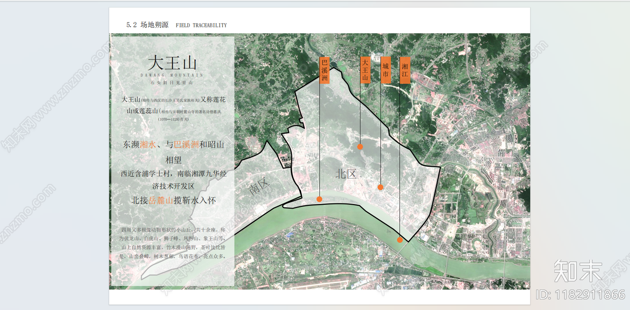Click the 巴溪洲 orange label
The height and width of the screenshot is (310, 630).
324,70
